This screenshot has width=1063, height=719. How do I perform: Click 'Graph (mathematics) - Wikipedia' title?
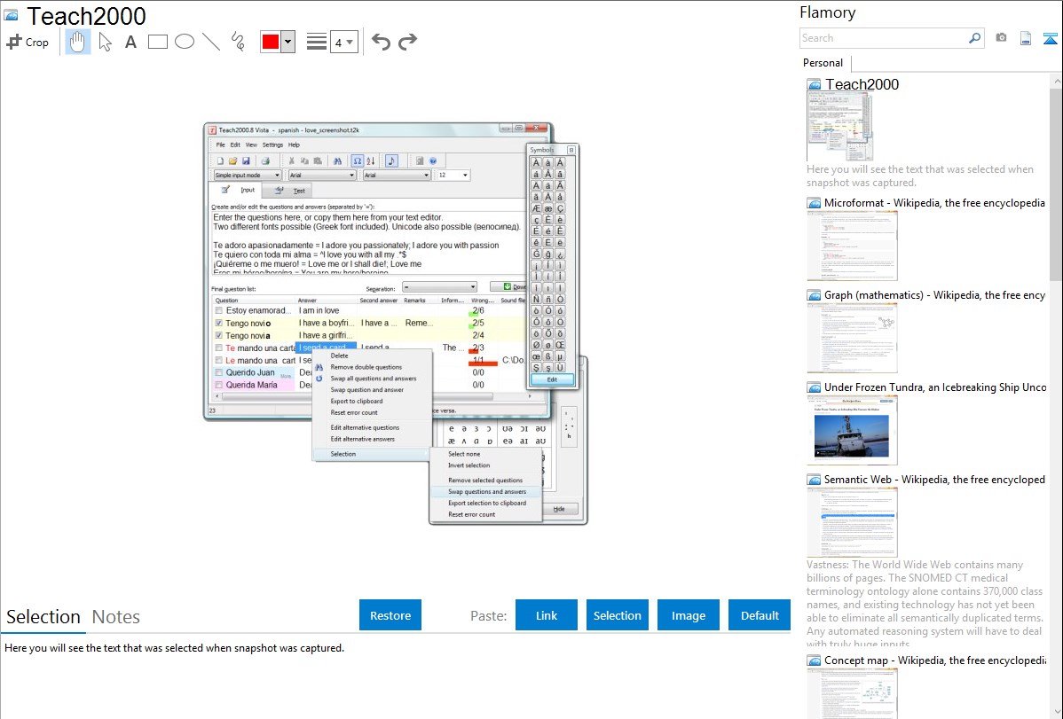[x=934, y=295]
